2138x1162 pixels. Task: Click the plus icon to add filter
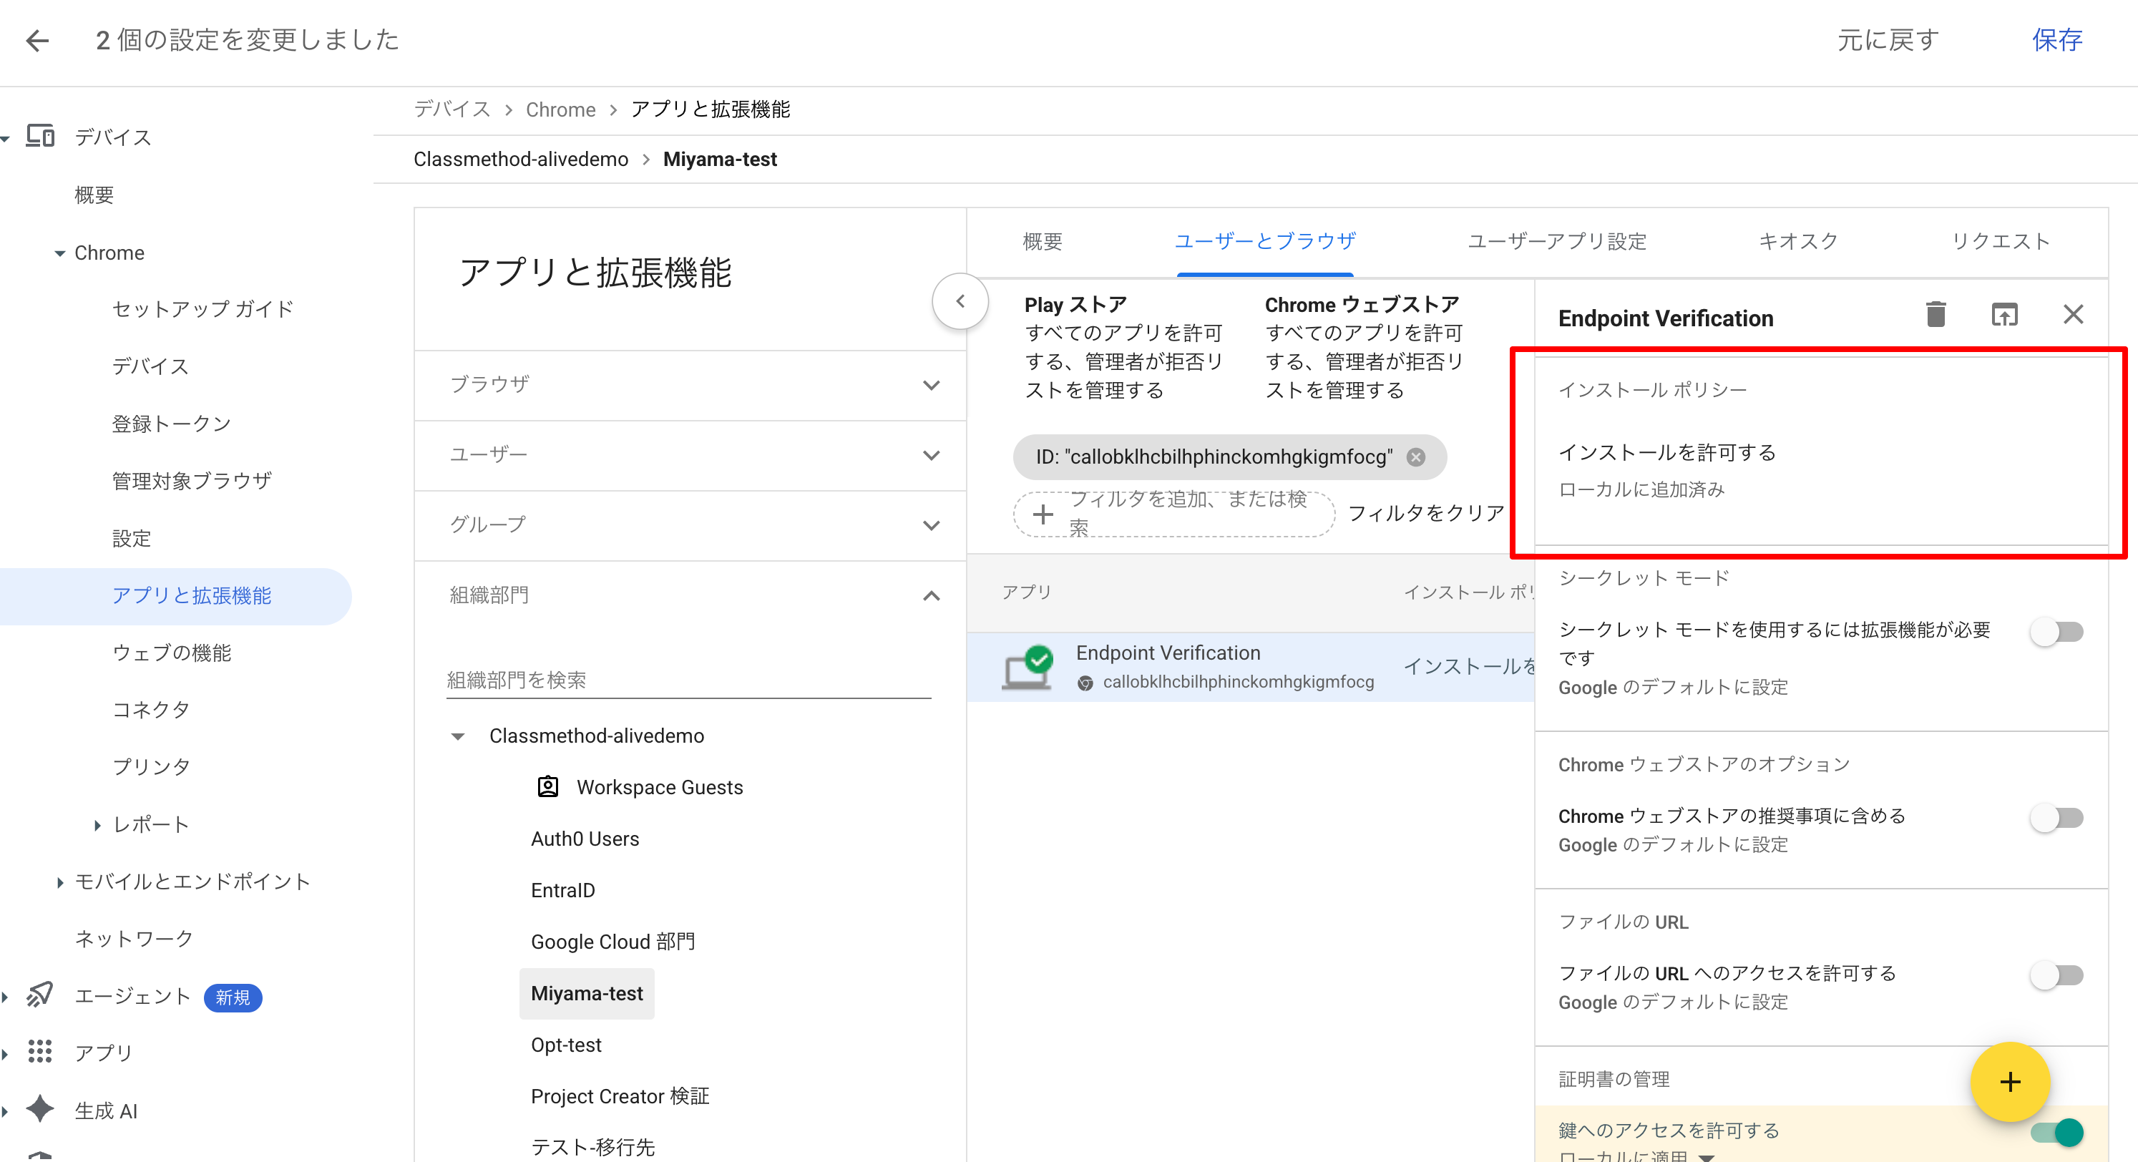pyautogui.click(x=1043, y=514)
